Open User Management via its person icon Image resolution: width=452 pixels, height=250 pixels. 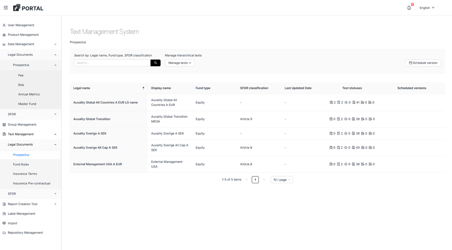click(4, 25)
